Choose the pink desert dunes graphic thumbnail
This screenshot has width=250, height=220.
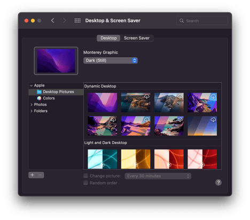tap(136, 126)
